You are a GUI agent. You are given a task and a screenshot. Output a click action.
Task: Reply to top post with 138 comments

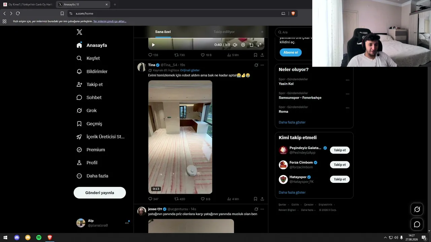pos(153,55)
